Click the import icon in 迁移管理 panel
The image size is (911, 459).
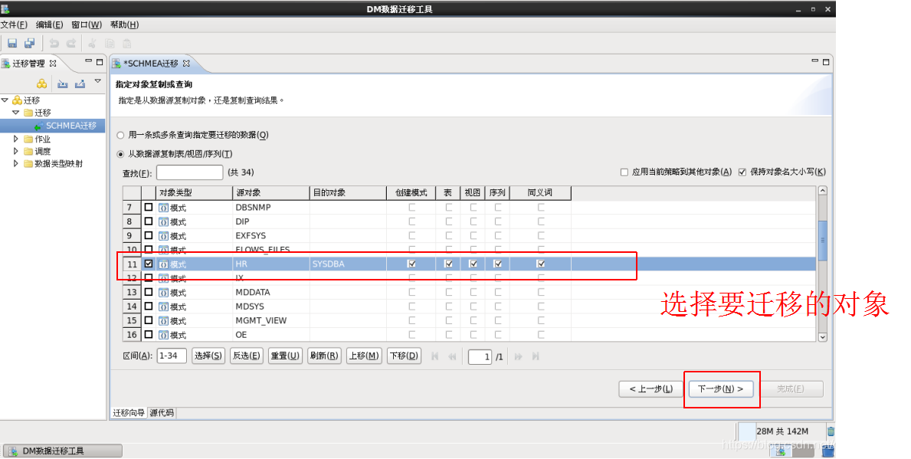(x=62, y=84)
